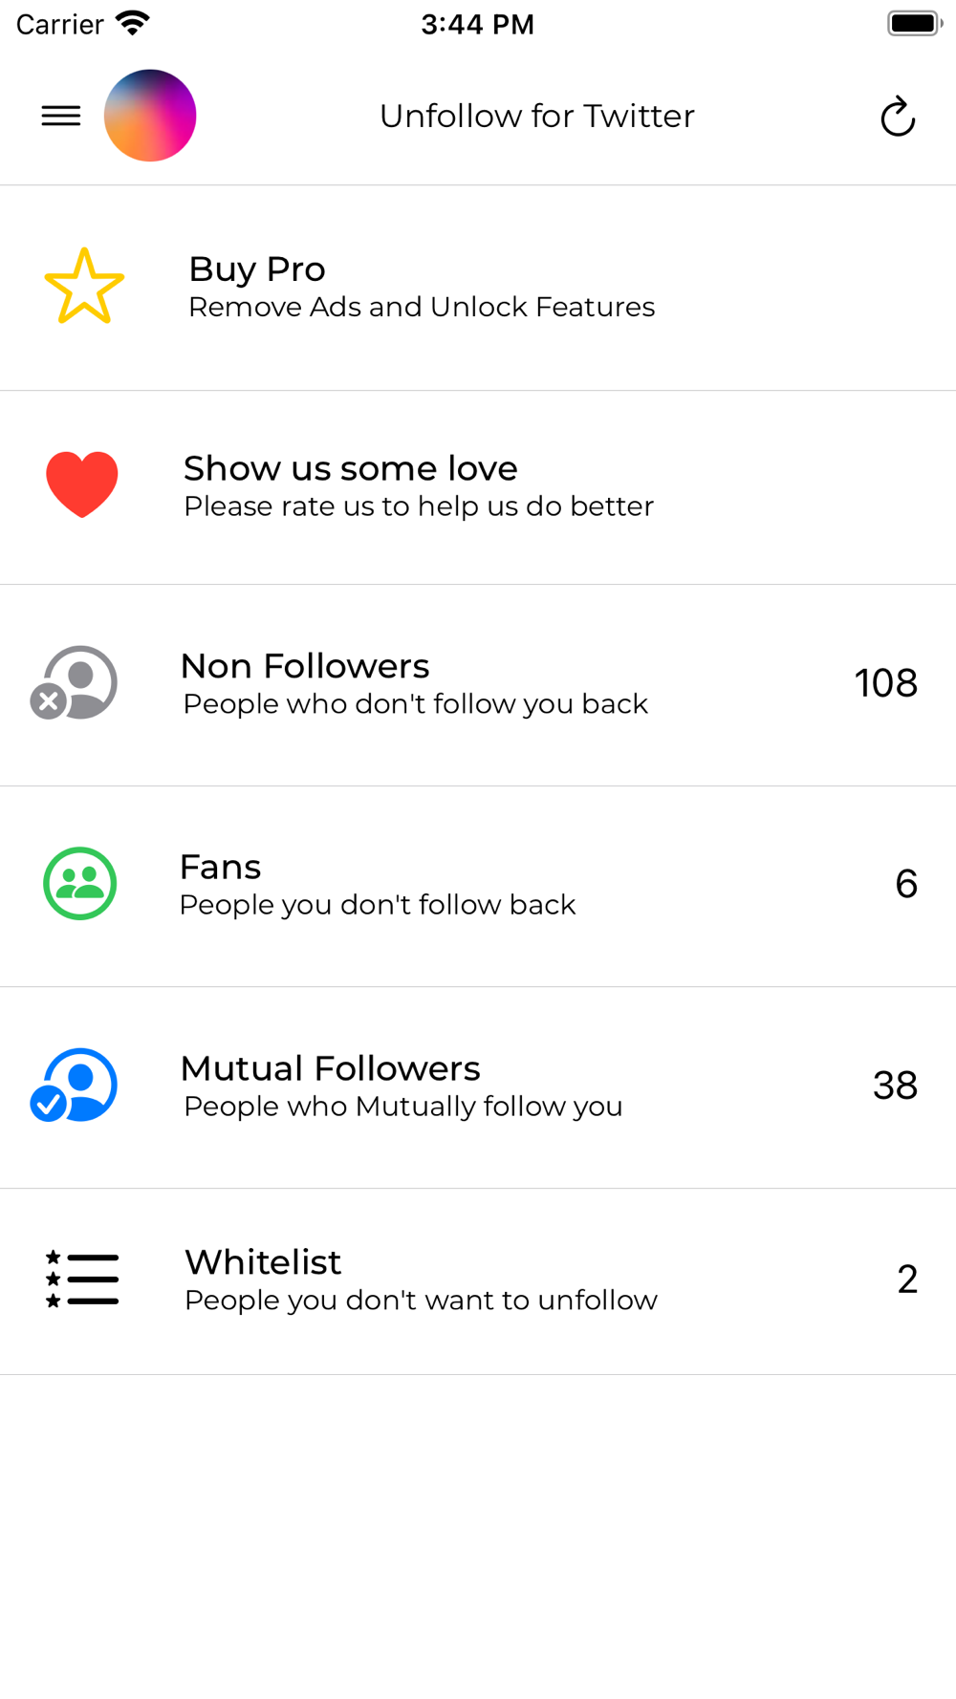This screenshot has width=956, height=1699.
Task: Open the Whitelist entry
Action: 263,1262
